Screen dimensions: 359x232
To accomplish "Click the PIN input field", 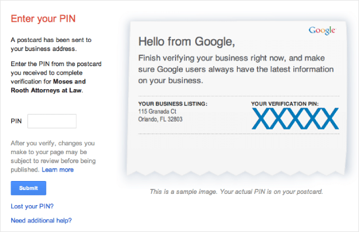I will (52, 121).
